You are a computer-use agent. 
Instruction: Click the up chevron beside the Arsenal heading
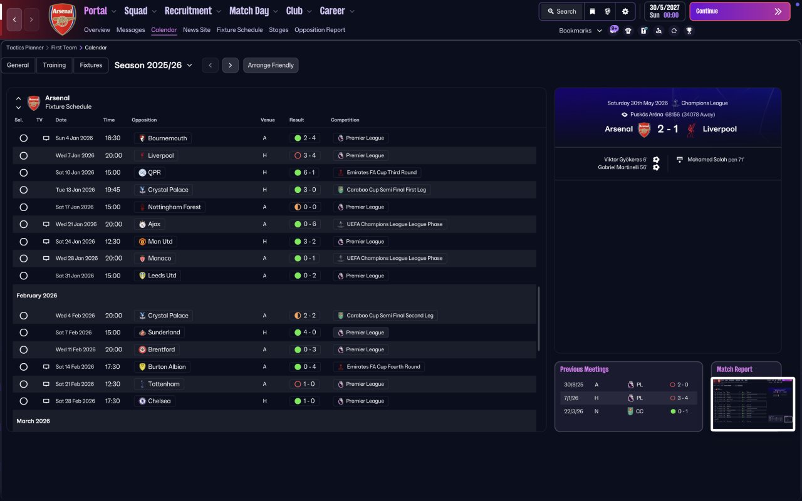click(18, 98)
